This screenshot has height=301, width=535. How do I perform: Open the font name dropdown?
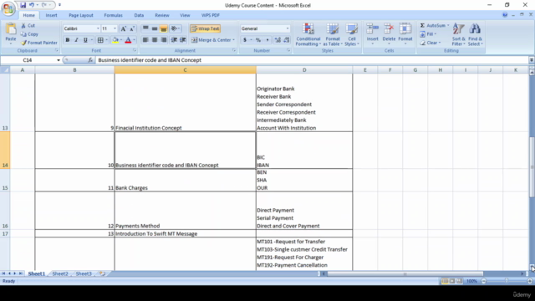[98, 28]
